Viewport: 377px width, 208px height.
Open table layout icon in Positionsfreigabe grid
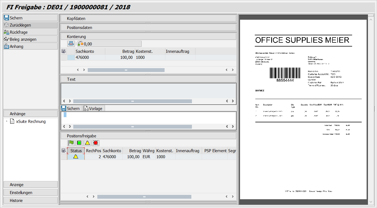[x=64, y=151]
